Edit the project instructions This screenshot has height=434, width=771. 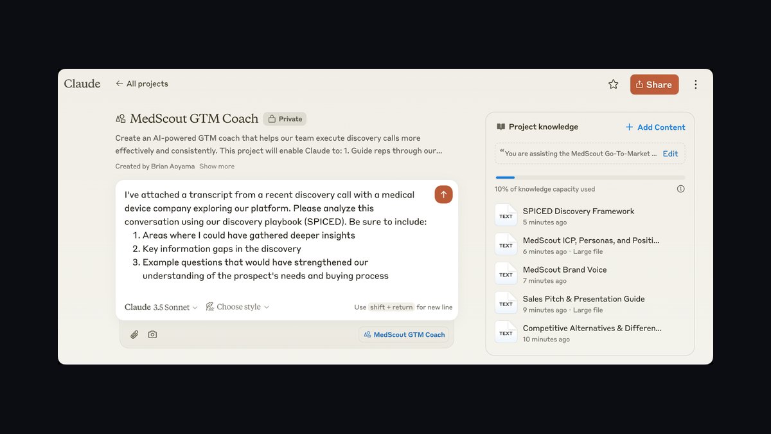670,154
